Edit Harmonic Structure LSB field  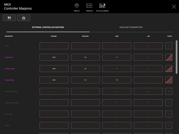[148, 103]
